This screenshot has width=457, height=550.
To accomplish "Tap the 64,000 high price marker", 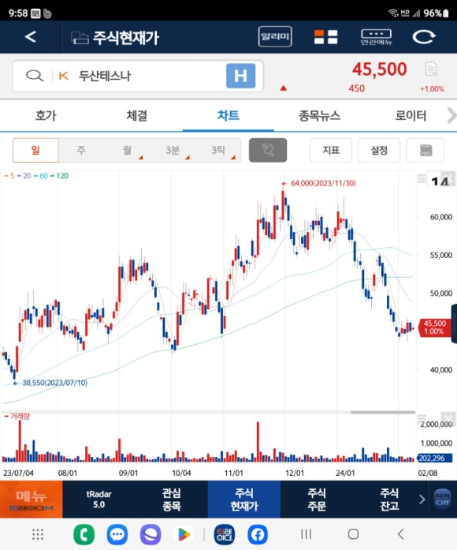I will click(319, 183).
